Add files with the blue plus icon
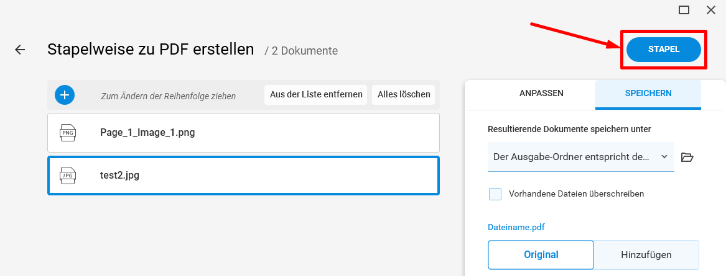Screen dimensions: 726x276 [65, 95]
